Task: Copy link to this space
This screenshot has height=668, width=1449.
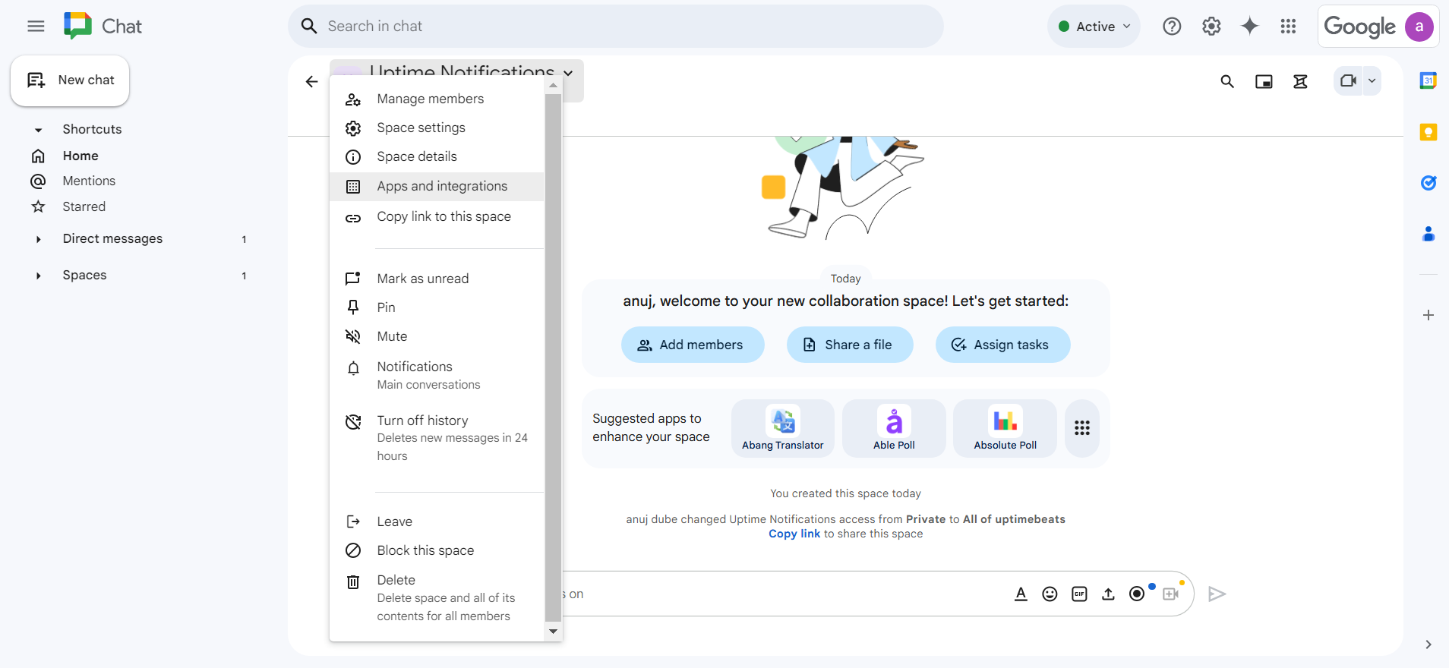Action: pyautogui.click(x=437, y=217)
